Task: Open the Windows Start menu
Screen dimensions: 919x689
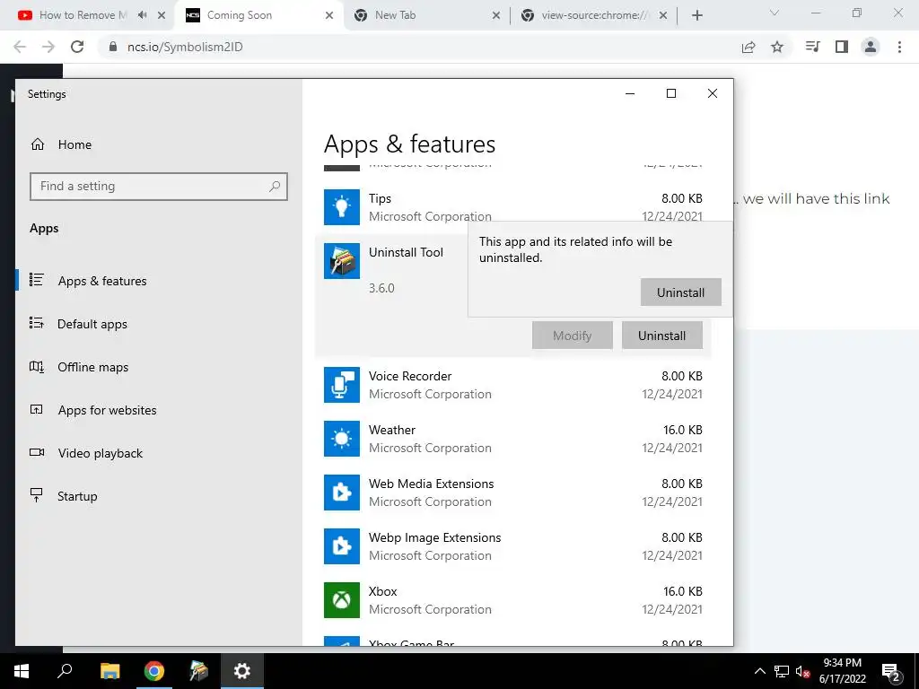Action: pyautogui.click(x=22, y=671)
